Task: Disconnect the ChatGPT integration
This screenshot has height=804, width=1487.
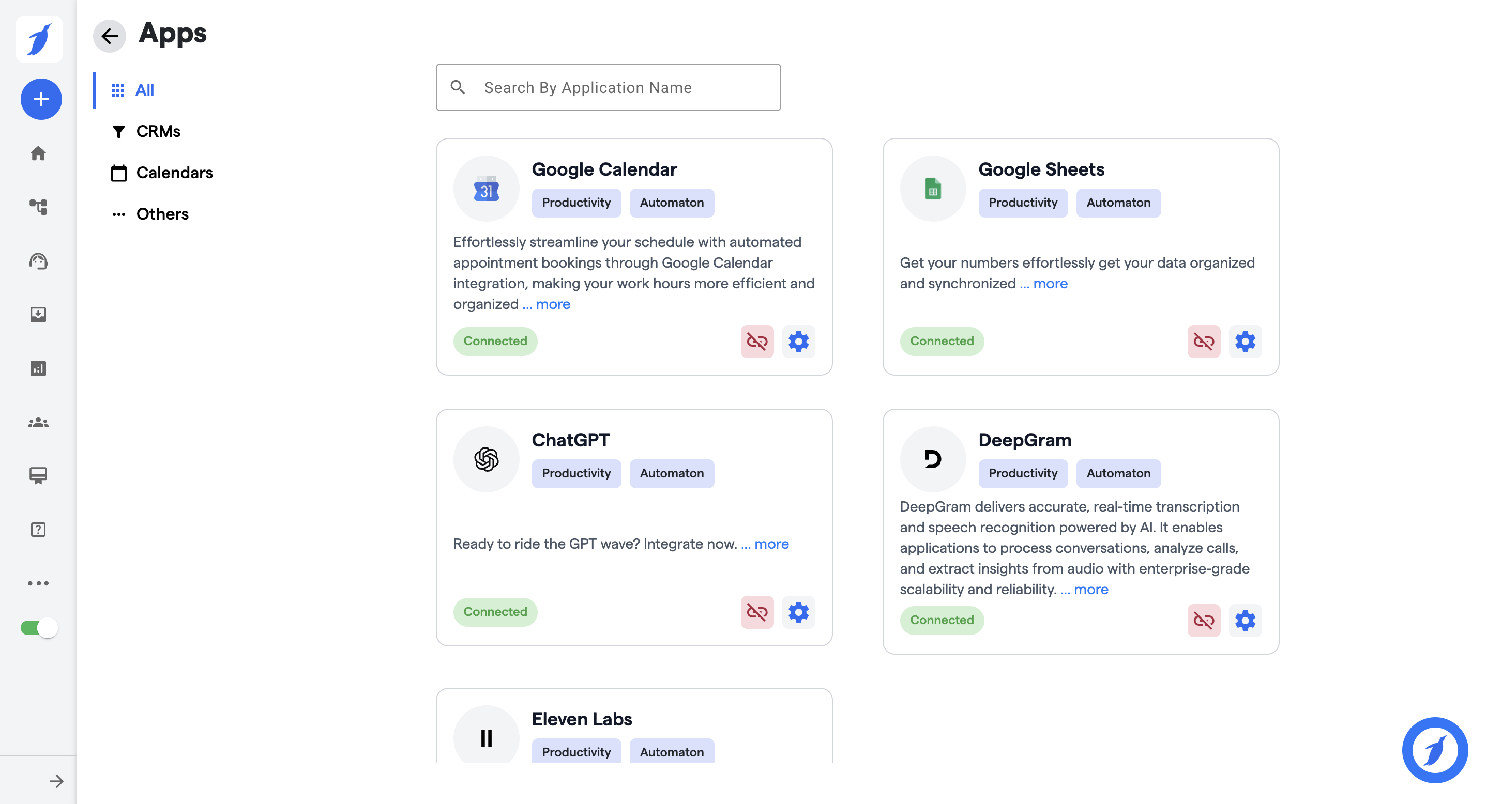Action: [x=757, y=612]
